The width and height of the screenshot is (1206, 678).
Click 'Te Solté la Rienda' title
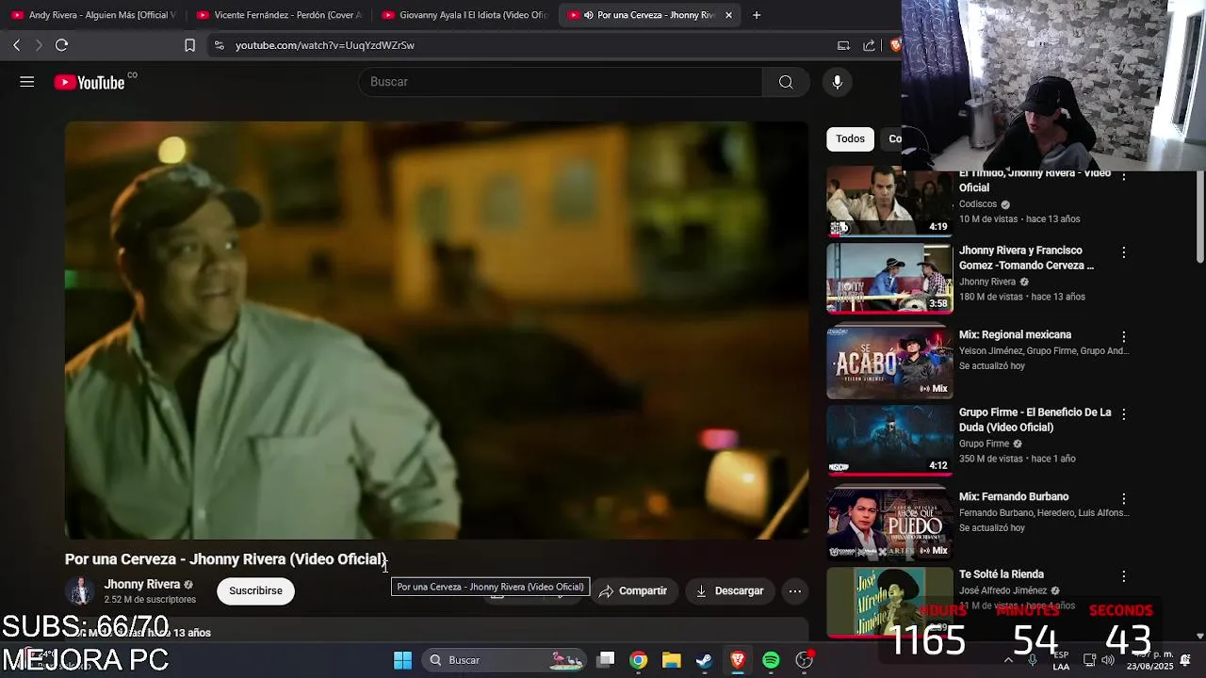(1001, 574)
